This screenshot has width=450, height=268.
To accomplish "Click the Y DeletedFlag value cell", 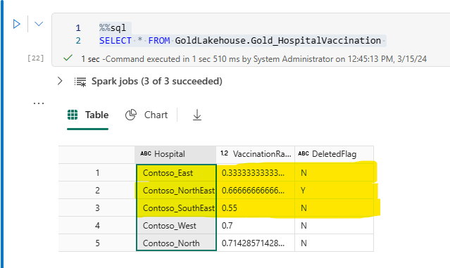I will (x=334, y=191).
